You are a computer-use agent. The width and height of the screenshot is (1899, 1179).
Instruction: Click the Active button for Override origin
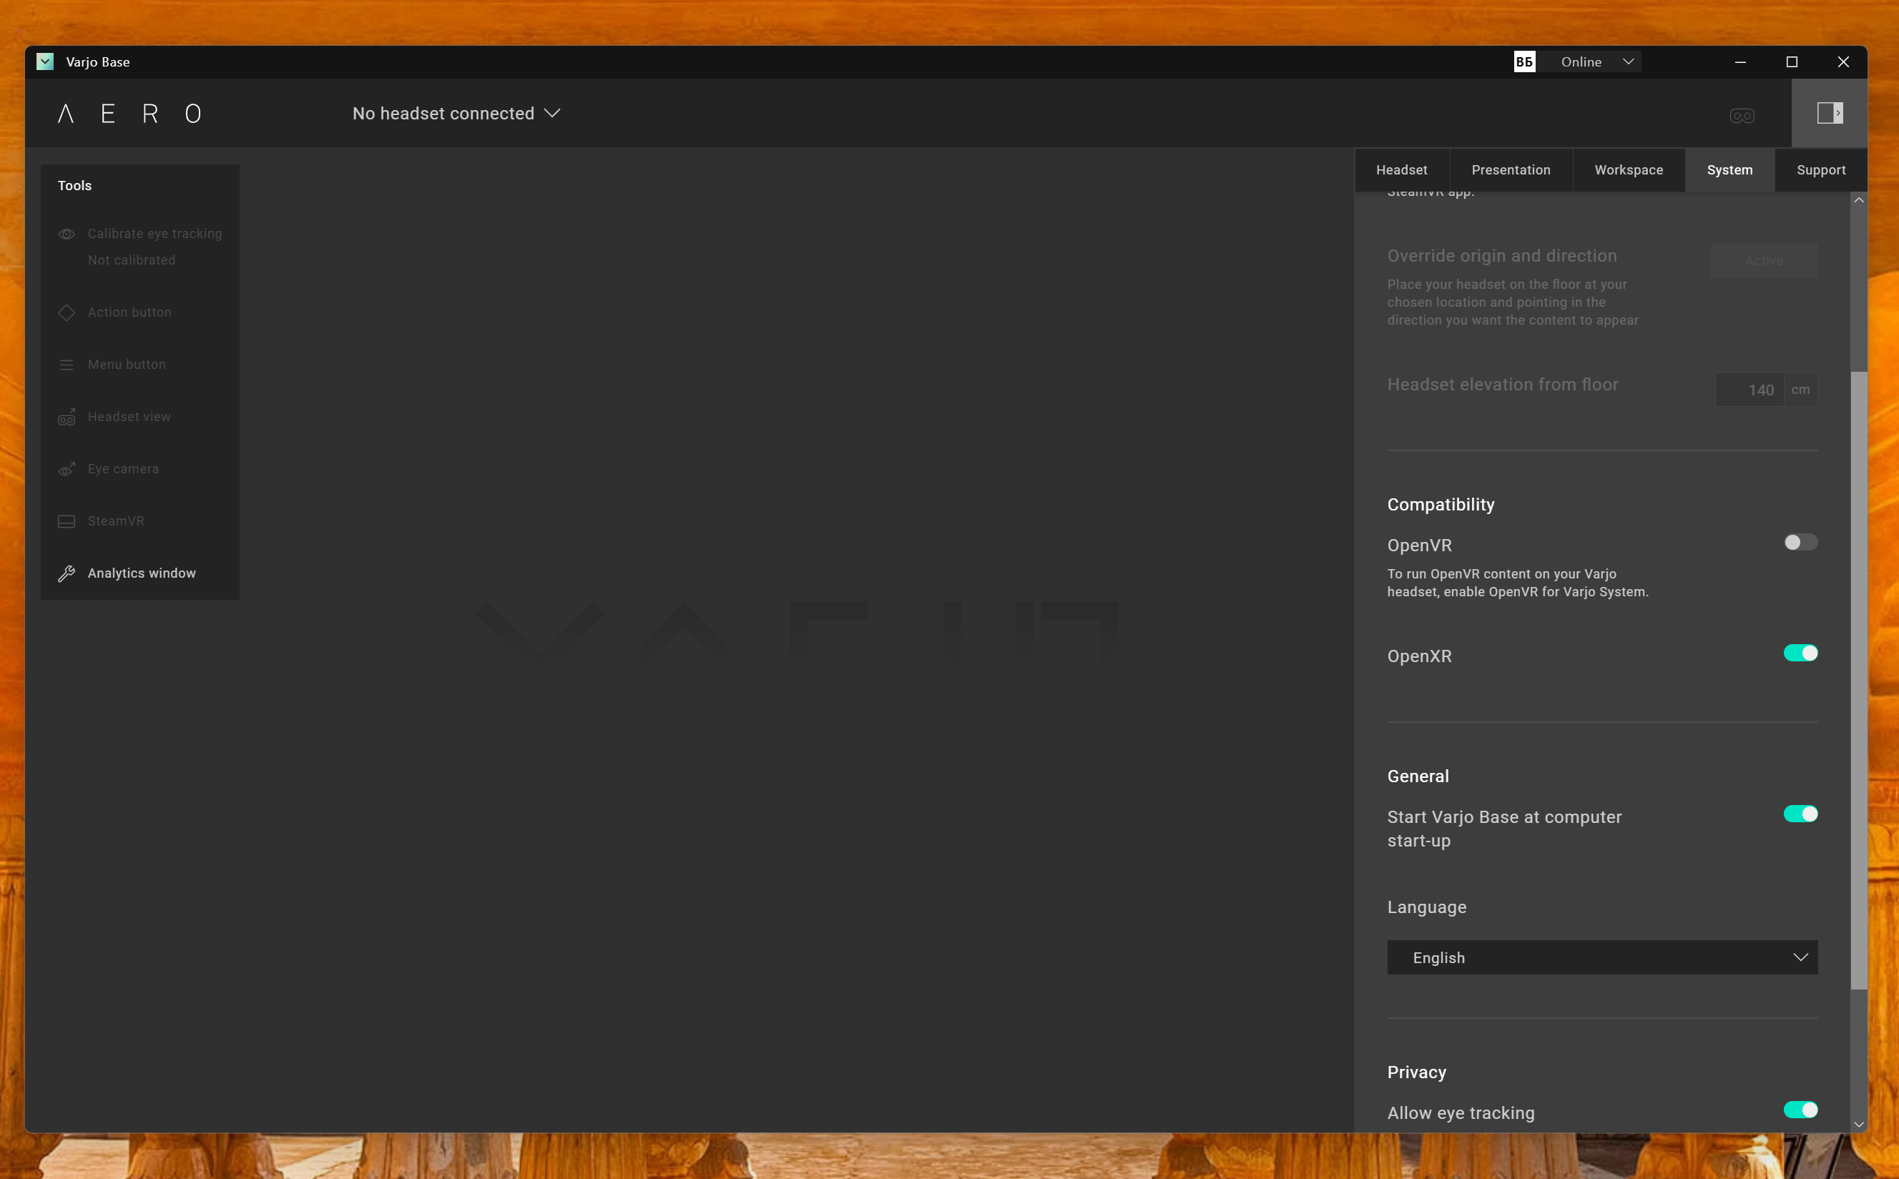tap(1764, 260)
